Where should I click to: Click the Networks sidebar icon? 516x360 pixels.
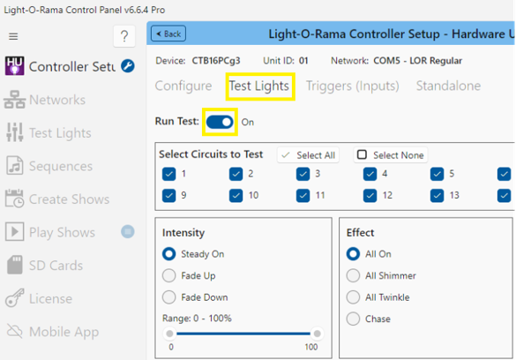tap(14, 100)
